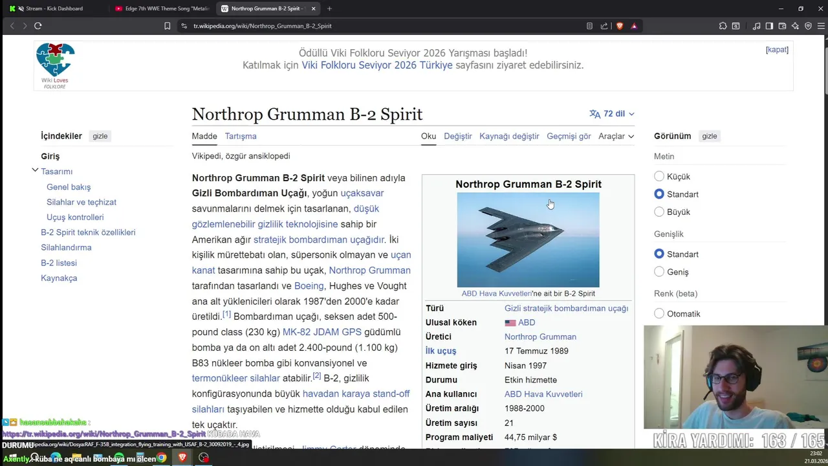The height and width of the screenshot is (466, 828).
Task: Open a new tab with the plus icon
Action: 329,8
